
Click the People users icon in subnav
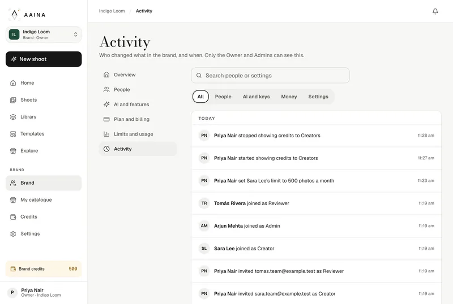(106, 90)
